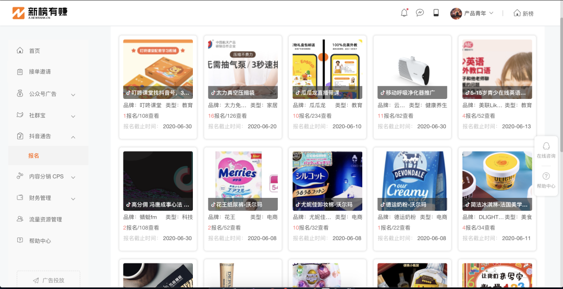Click 11报名/82查看 text
563x289 pixels.
pyautogui.click(x=395, y=116)
